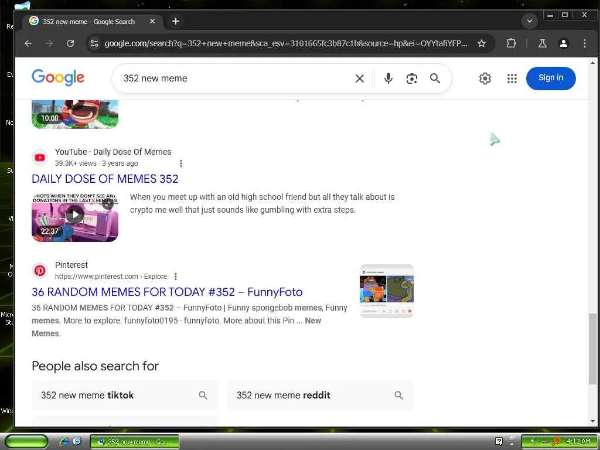Start voice search with the microphone
Screen dimensions: 600x450
click(x=388, y=79)
